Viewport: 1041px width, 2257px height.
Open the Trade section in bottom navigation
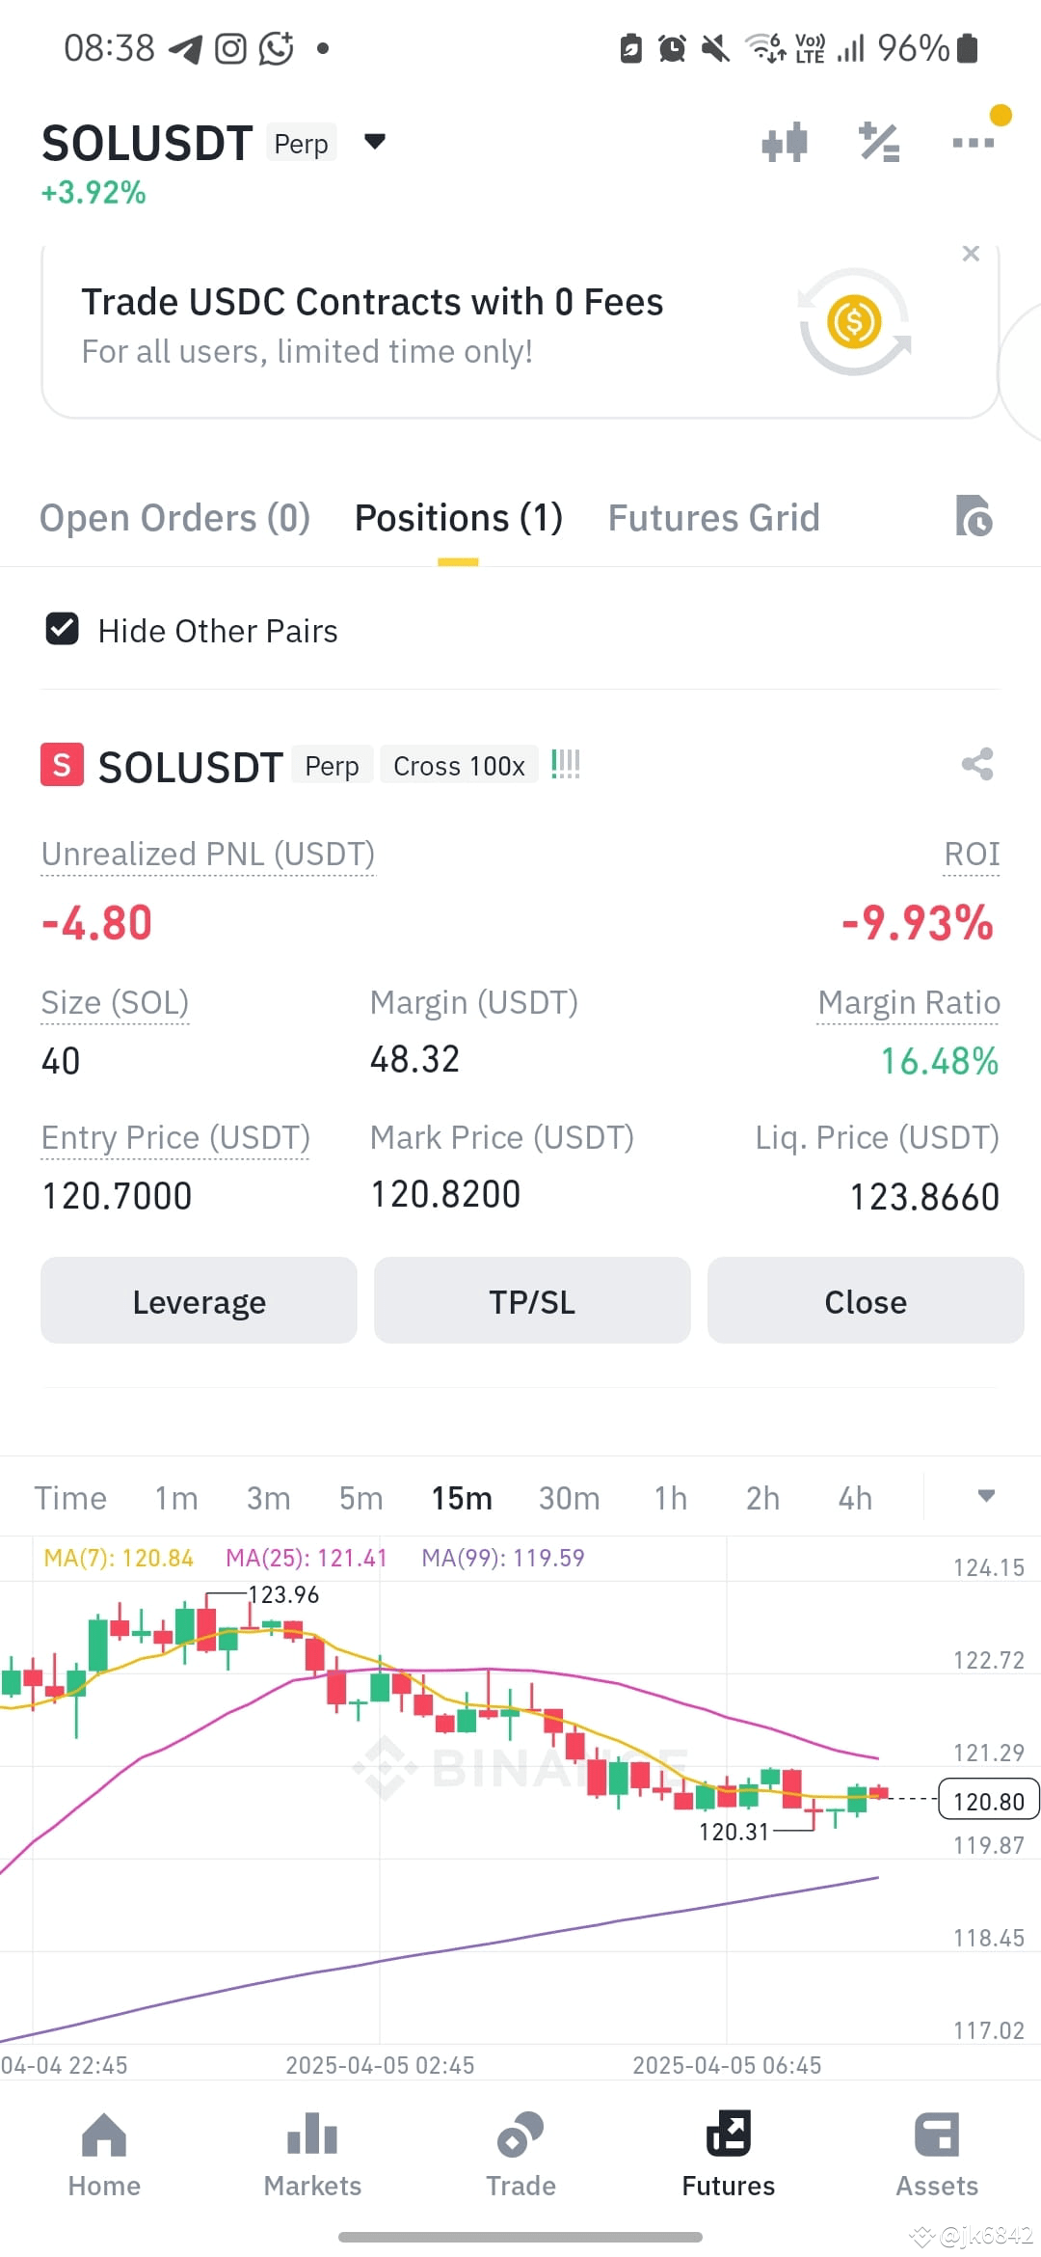[520, 2155]
